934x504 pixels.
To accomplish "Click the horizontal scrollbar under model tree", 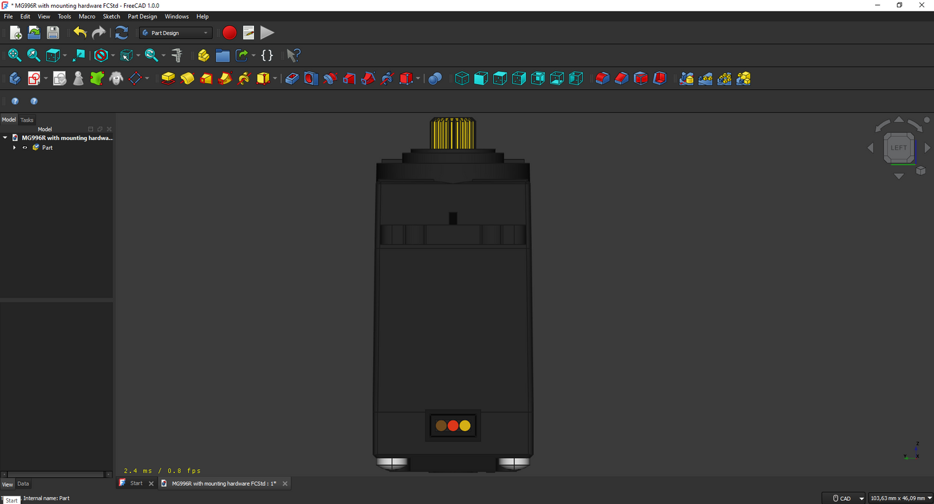I will click(x=54, y=475).
